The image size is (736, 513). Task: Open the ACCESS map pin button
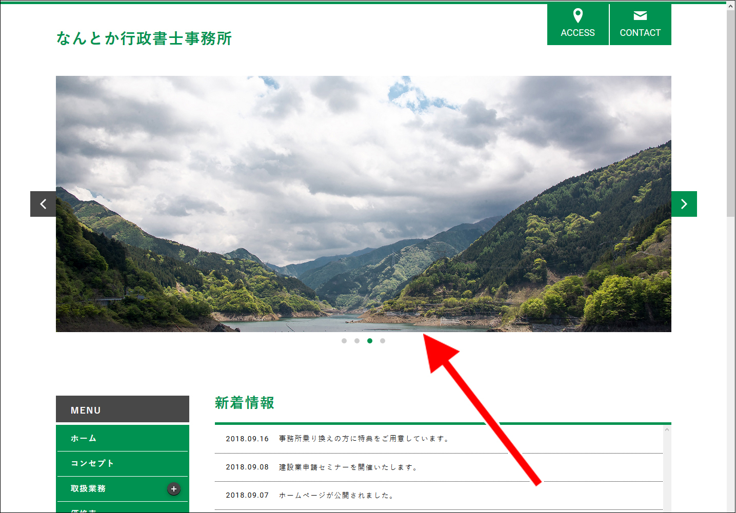pos(578,24)
